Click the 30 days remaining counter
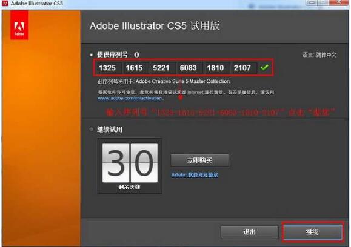Viewport: 351px width, 247px height. click(130, 162)
